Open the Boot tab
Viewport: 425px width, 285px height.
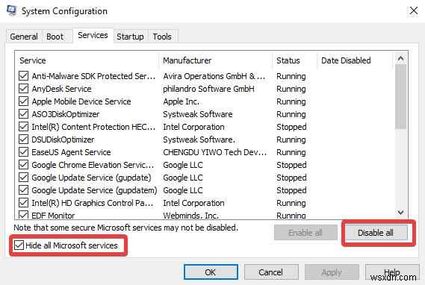click(55, 37)
